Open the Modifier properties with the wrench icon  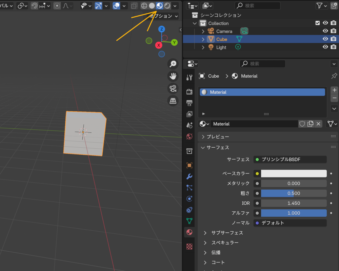pos(190,176)
